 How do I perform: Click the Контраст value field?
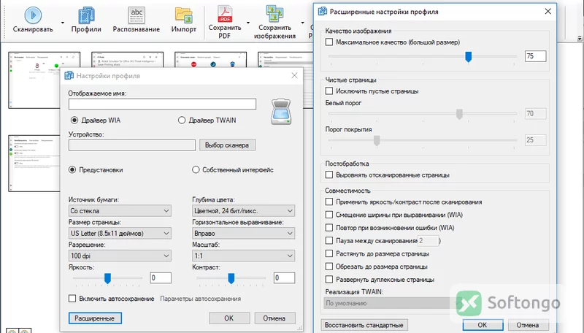pyautogui.click(x=284, y=278)
